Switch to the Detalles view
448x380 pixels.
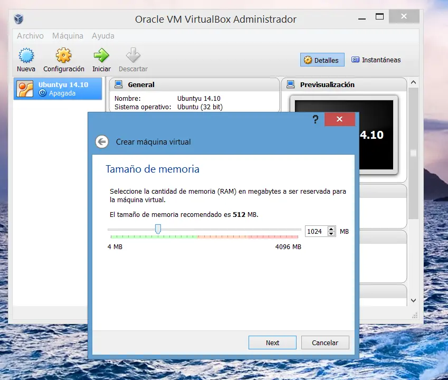(x=322, y=60)
